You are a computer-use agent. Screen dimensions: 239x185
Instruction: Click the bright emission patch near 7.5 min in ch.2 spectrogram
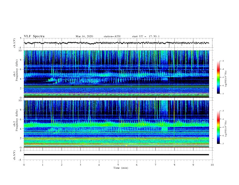(x=165, y=129)
